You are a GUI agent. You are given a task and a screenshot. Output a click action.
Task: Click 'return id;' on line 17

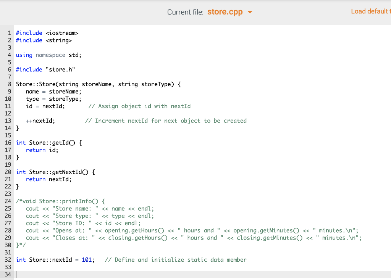tap(42, 150)
